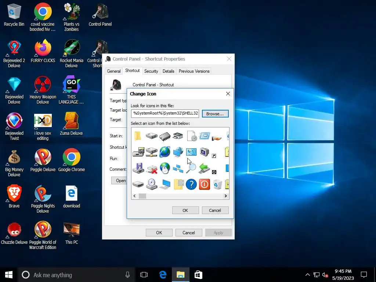Click the icon file path field
This screenshot has height=282, width=376.
click(165, 113)
